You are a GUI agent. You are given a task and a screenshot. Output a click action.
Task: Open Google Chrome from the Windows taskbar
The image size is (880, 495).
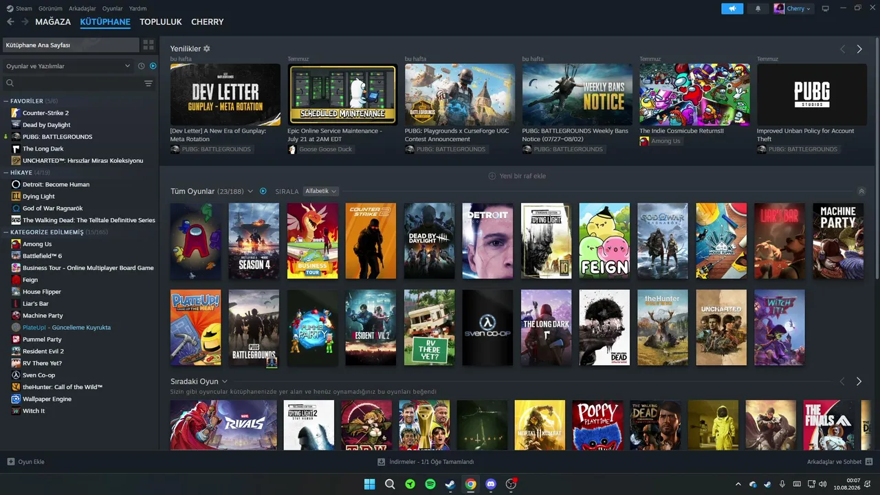[470, 484]
